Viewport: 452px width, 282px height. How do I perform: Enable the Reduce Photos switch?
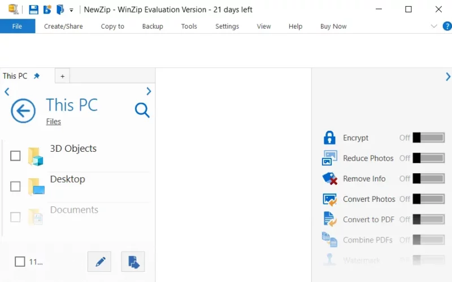pyautogui.click(x=429, y=158)
